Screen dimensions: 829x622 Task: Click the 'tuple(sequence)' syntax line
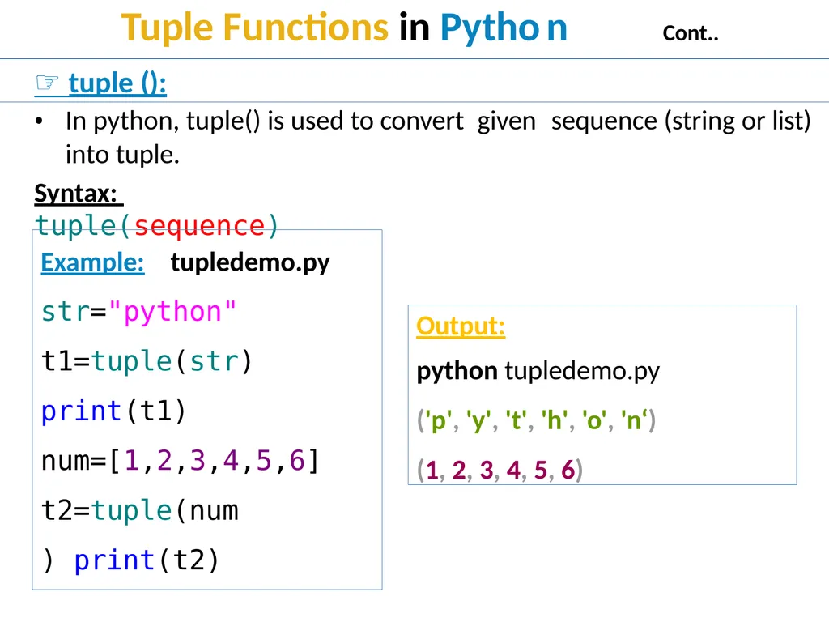coord(156,226)
